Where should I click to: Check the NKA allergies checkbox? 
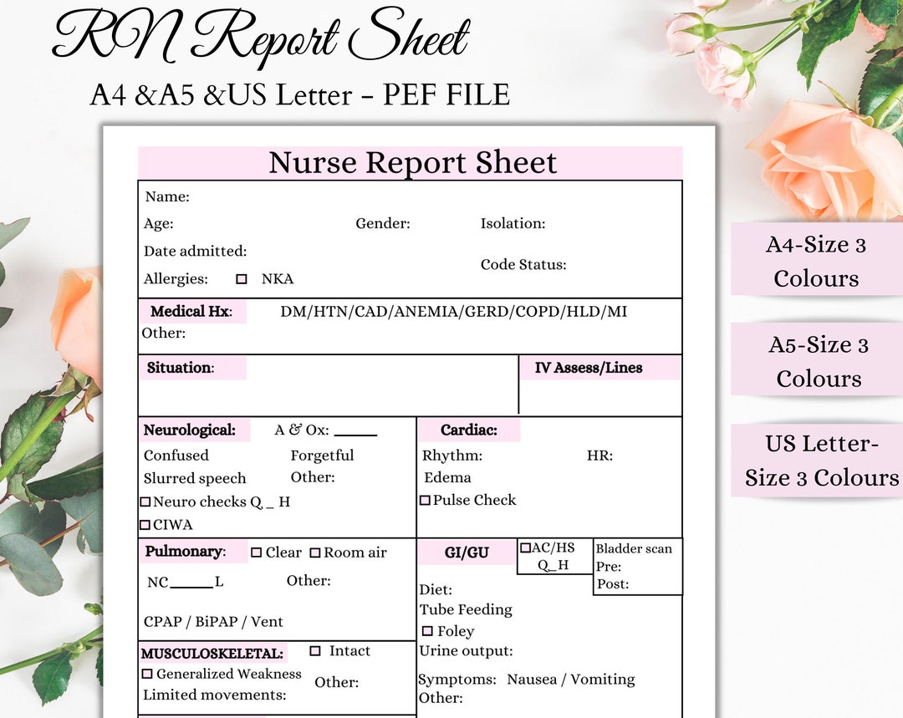click(x=242, y=278)
